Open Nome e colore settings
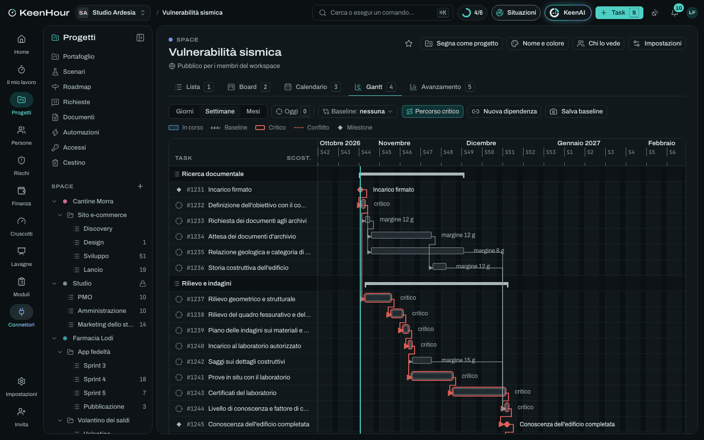The height and width of the screenshot is (440, 704). tap(537, 44)
